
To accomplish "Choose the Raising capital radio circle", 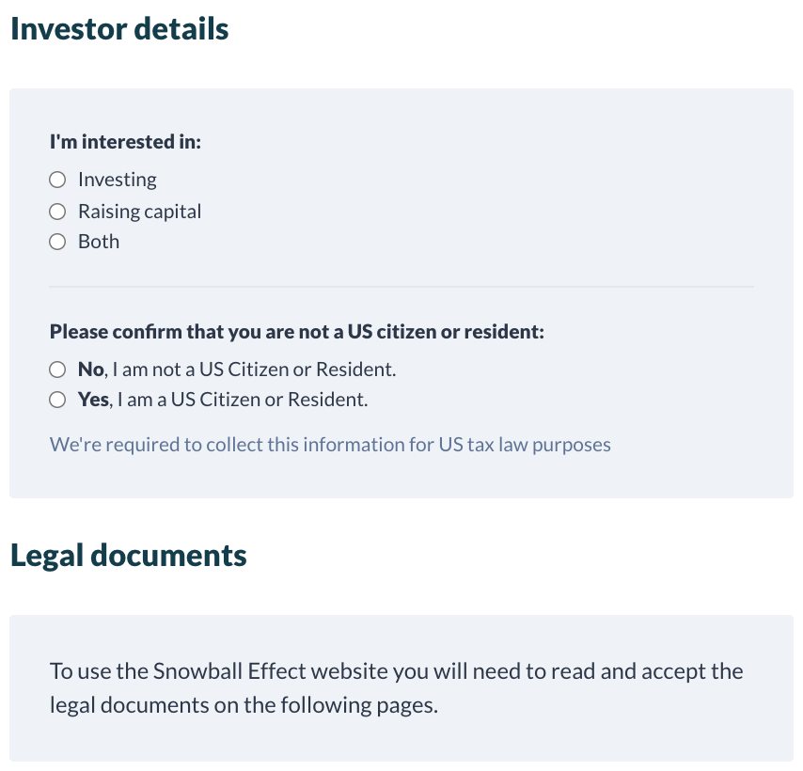I will click(57, 212).
